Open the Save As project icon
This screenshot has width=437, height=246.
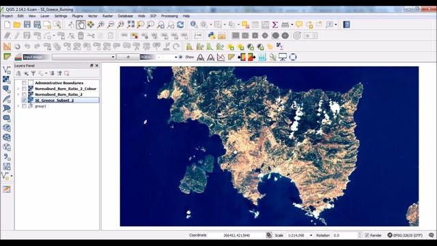pos(37,25)
